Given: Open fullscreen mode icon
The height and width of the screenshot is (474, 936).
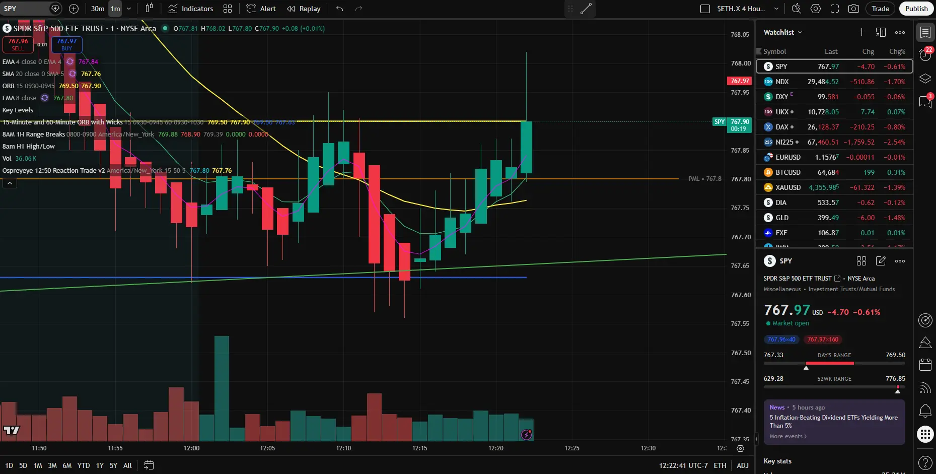Looking at the screenshot, I should 835,9.
